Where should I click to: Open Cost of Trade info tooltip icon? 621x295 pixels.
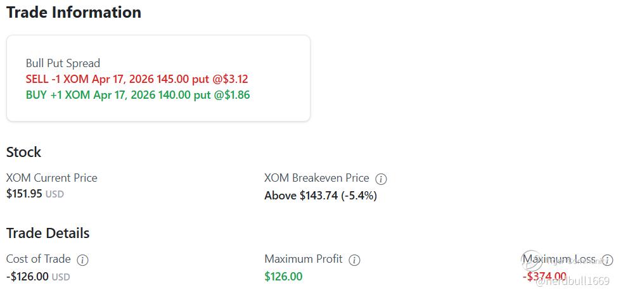click(x=82, y=260)
